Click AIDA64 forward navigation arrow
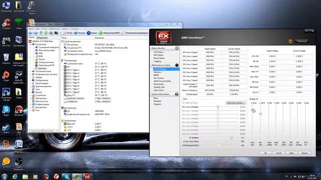The height and width of the screenshot is (180, 321). tap(36, 33)
